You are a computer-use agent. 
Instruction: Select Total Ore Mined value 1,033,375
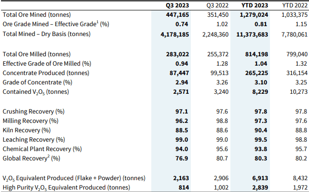click(295, 15)
